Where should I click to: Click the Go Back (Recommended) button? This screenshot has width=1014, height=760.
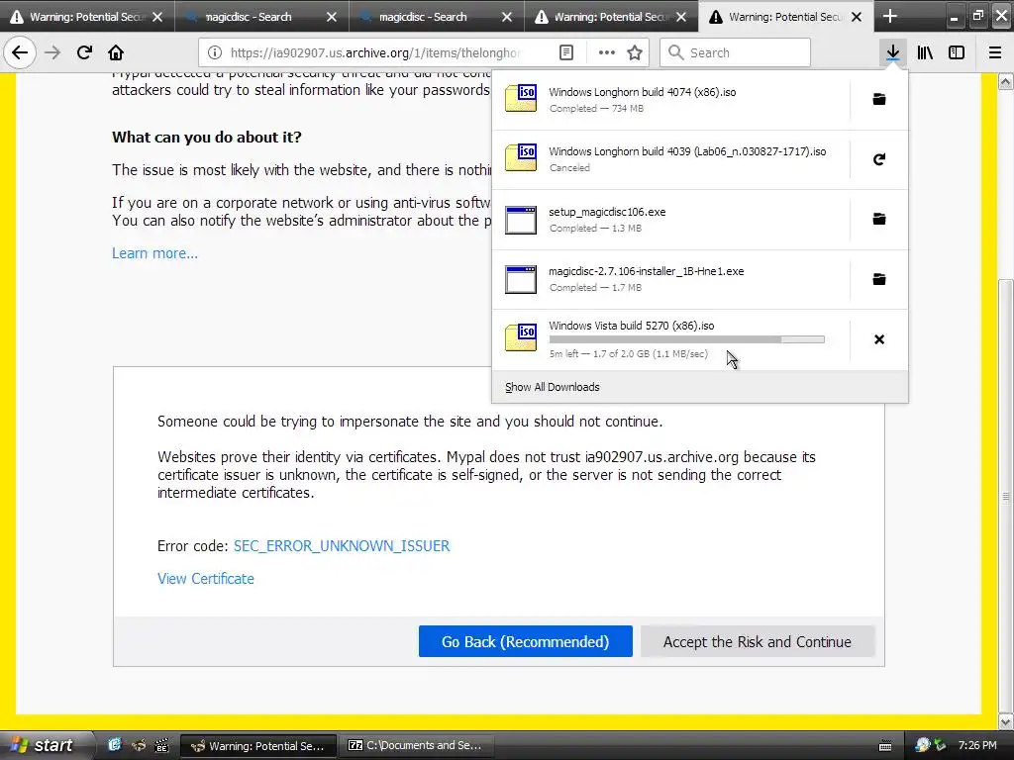[x=525, y=641]
